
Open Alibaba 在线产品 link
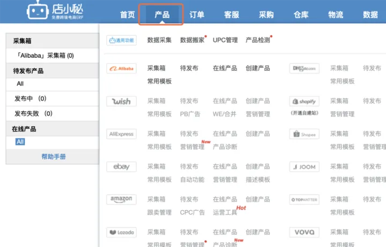click(x=225, y=68)
